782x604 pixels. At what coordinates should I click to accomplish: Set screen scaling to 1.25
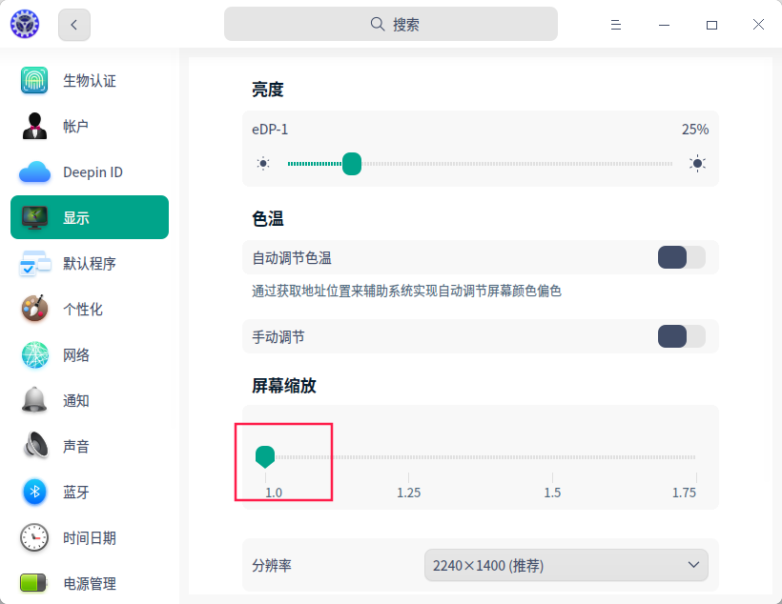pos(408,493)
